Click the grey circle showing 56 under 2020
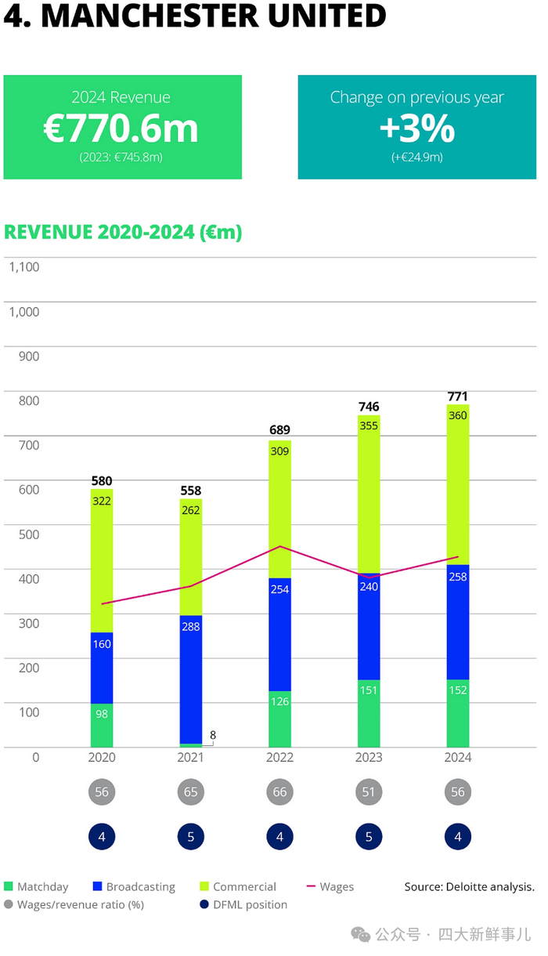Screen dimensions: 548x956 coord(102,791)
